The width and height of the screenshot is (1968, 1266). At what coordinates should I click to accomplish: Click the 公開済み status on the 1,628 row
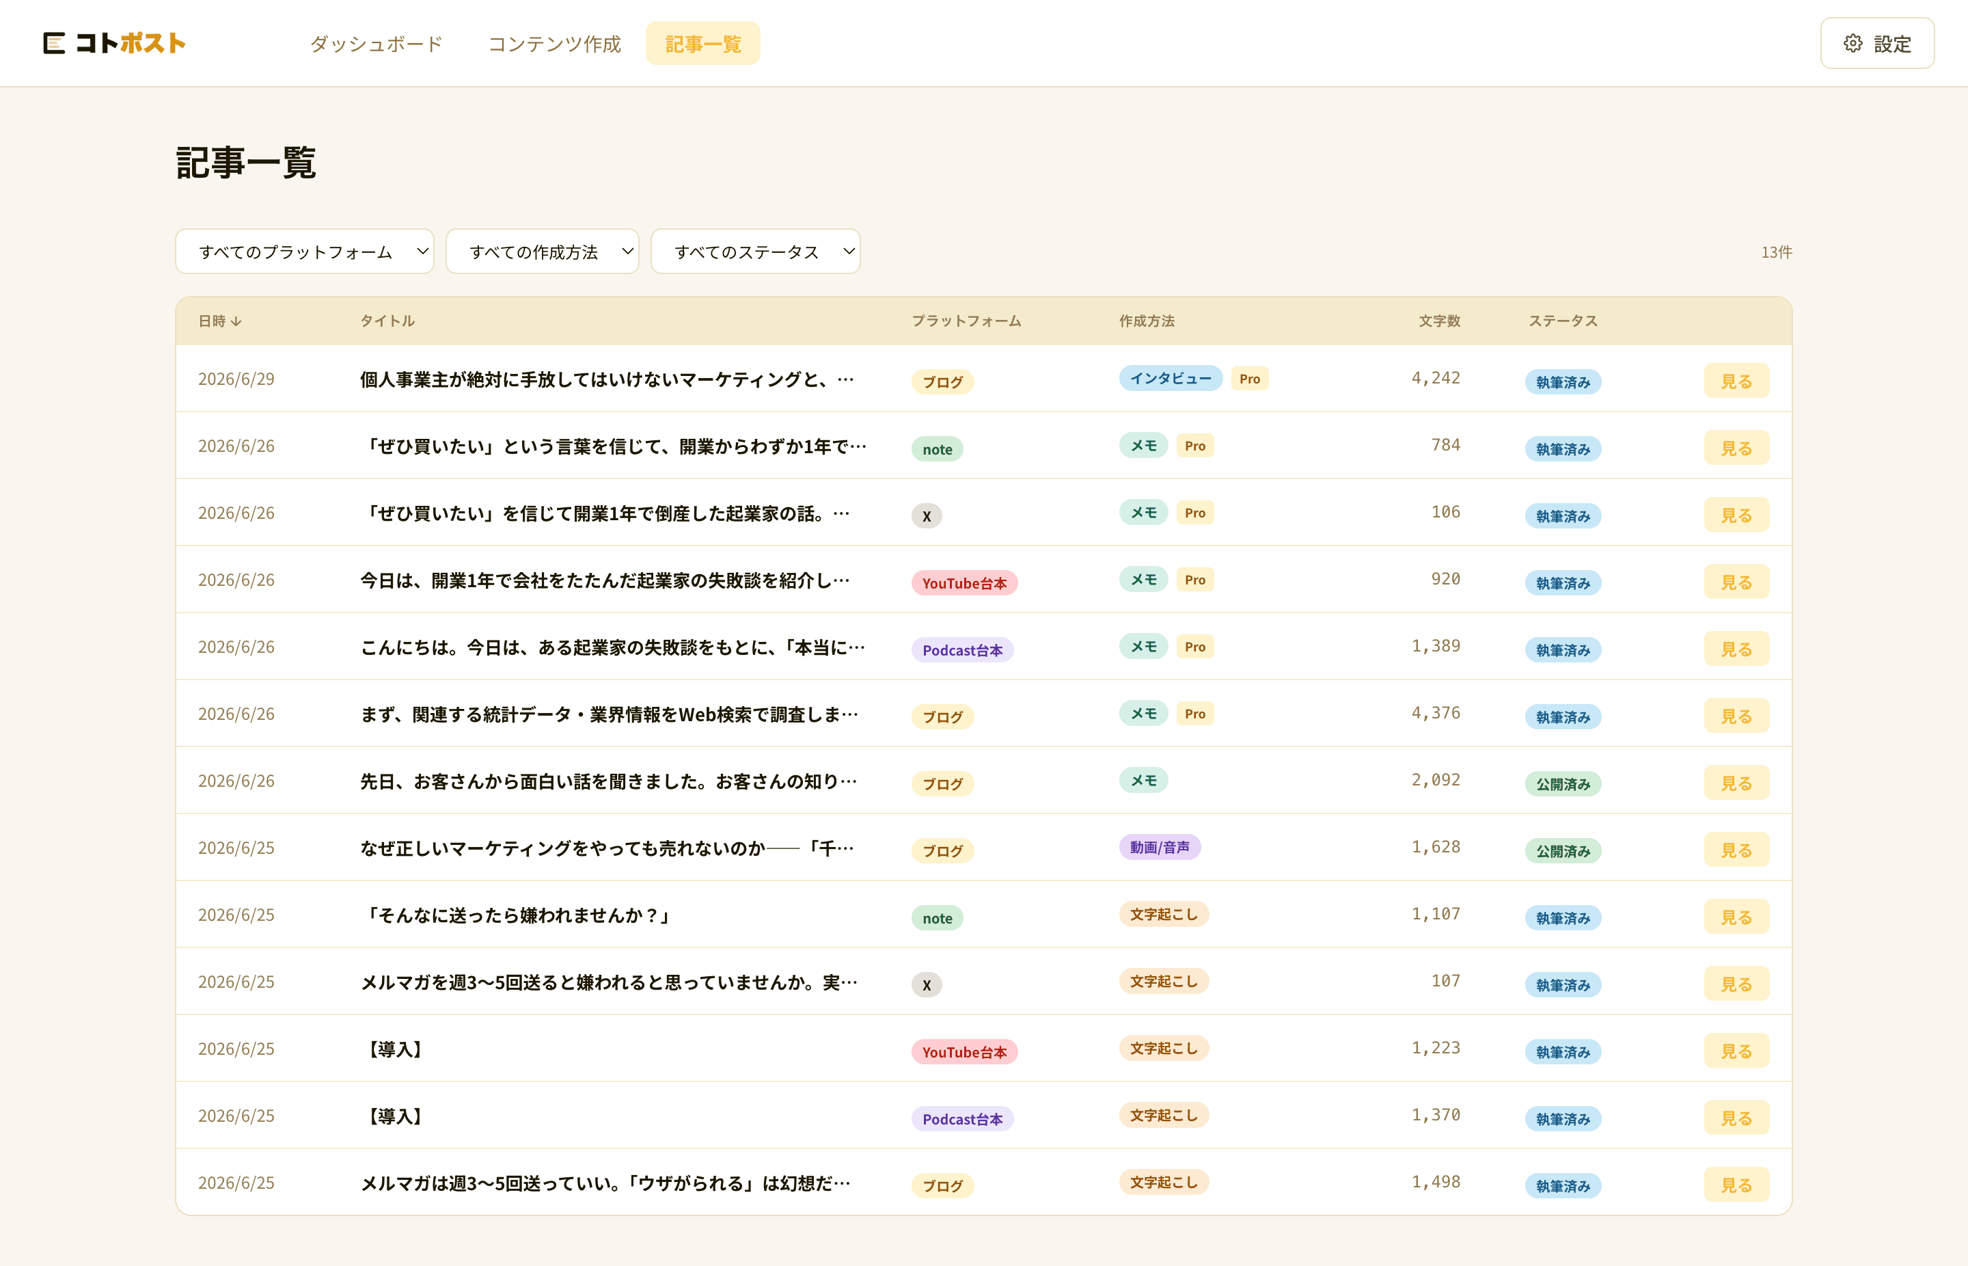pos(1563,851)
